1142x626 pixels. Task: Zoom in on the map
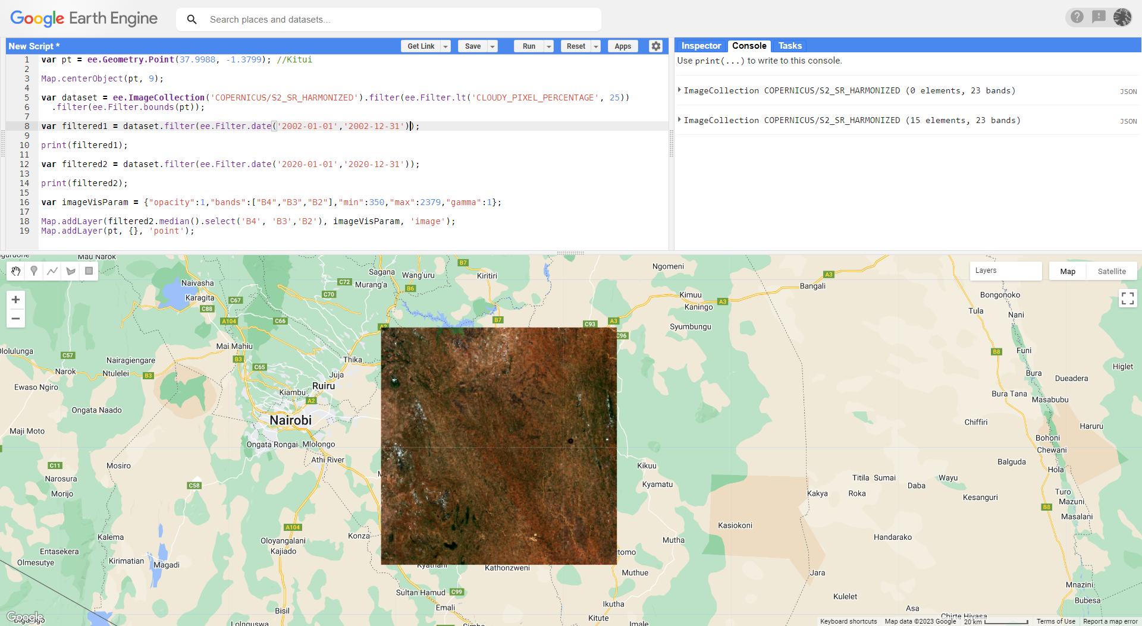[15, 300]
